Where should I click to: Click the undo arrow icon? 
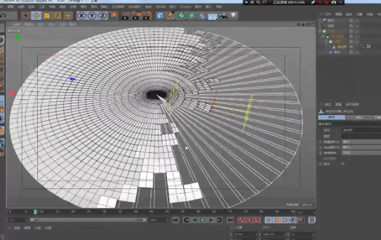point(3,16)
